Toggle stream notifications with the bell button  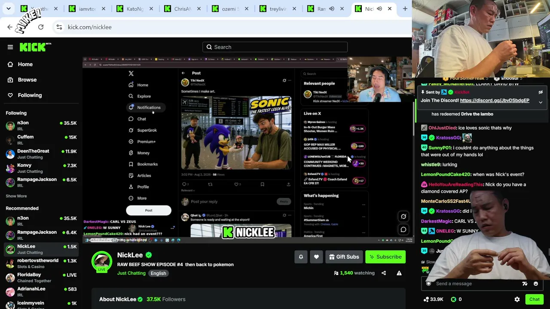(301, 257)
